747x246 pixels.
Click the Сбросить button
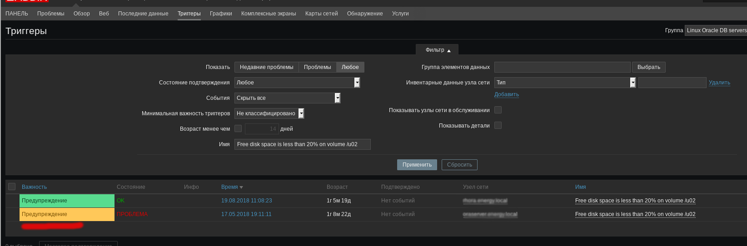tap(459, 165)
